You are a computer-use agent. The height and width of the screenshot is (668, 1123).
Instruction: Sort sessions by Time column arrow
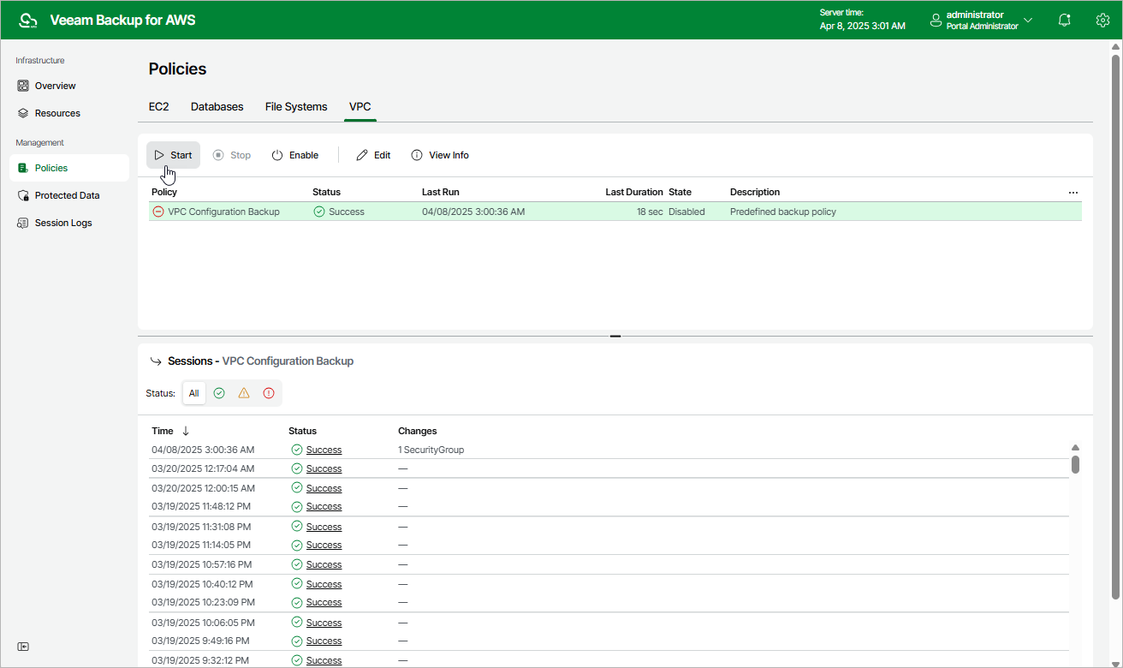click(186, 431)
